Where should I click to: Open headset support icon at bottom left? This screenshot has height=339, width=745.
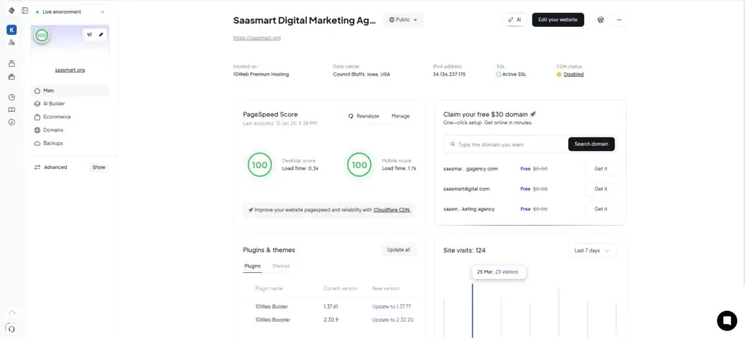12,329
